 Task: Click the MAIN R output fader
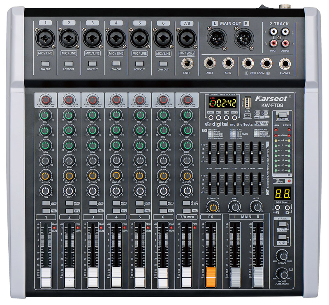pyautogui.click(x=258, y=277)
